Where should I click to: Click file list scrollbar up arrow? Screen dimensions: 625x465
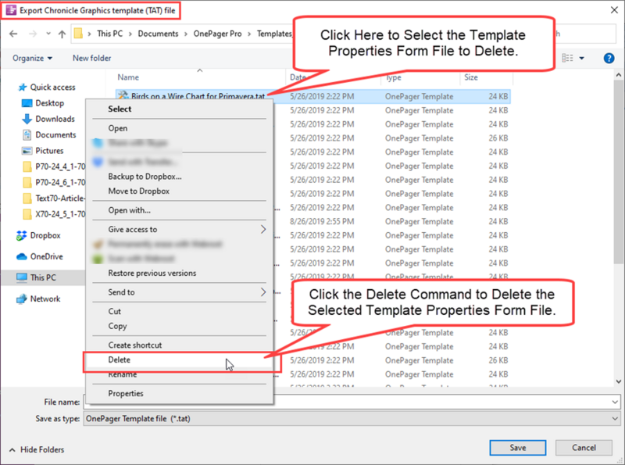click(x=619, y=75)
